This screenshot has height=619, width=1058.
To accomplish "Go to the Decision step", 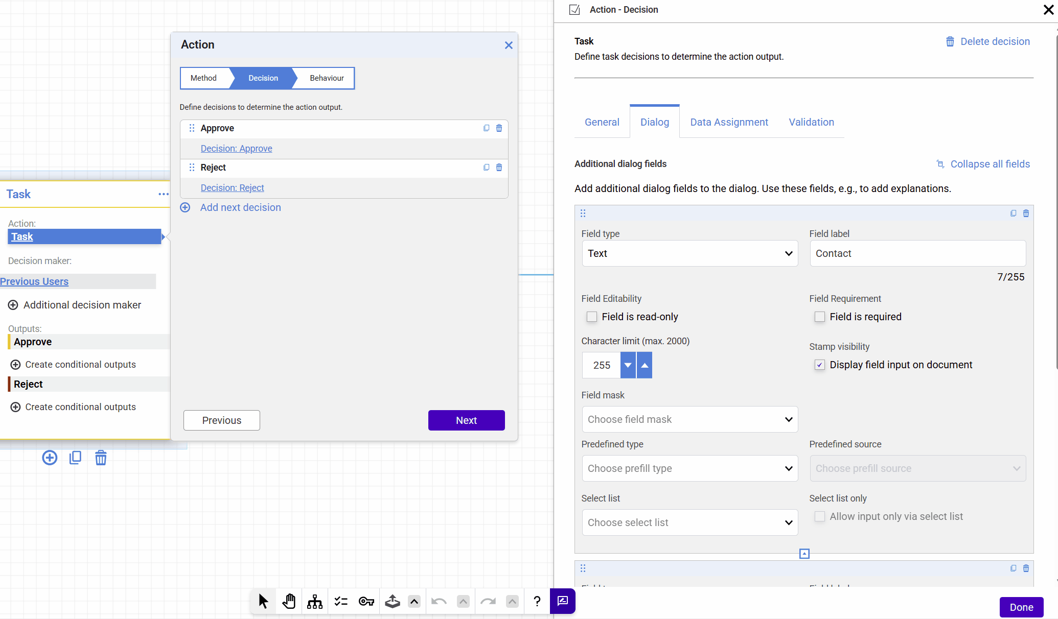I will [x=263, y=78].
